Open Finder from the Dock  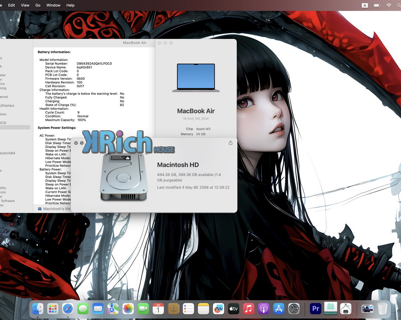pyautogui.click(x=38, y=309)
